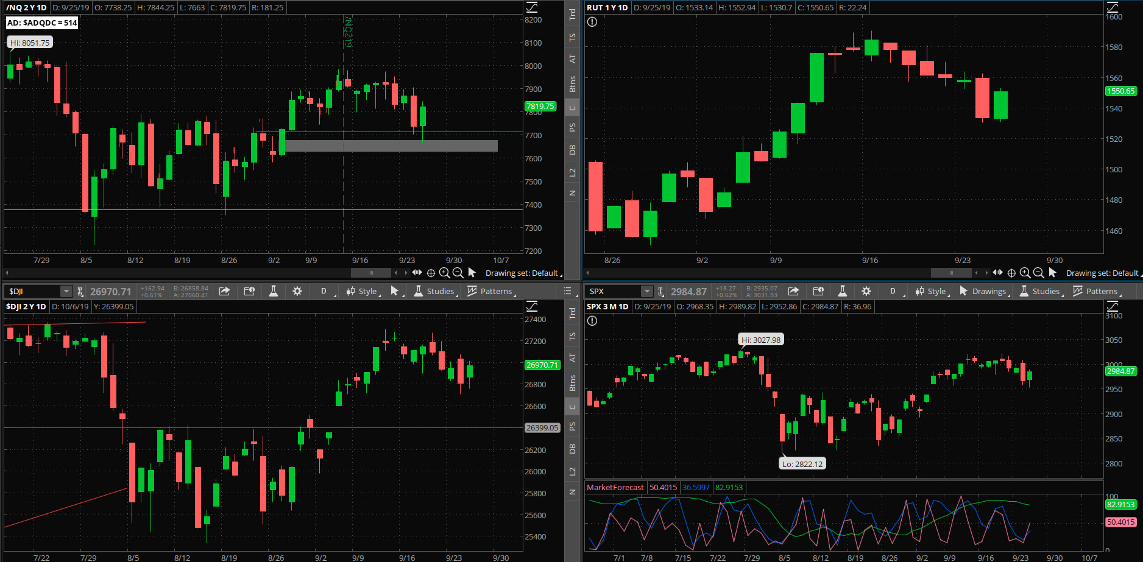Image resolution: width=1143 pixels, height=562 pixels.
Task: Toggle L2 sidebar tab beside $DJI chart
Action: 572,472
